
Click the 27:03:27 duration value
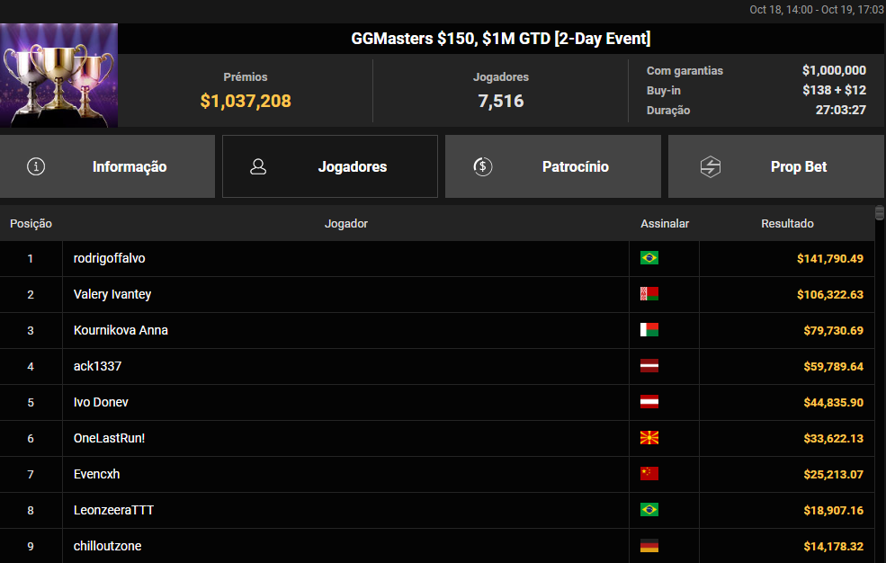[x=841, y=110]
